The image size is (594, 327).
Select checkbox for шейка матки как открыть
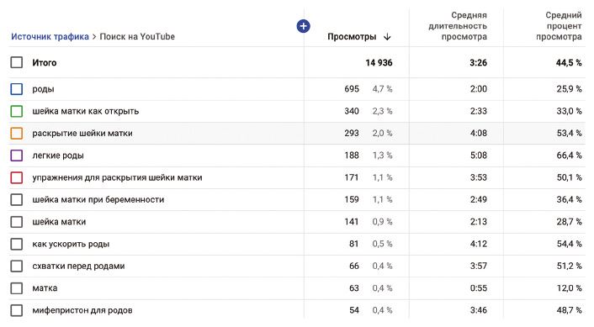point(17,111)
